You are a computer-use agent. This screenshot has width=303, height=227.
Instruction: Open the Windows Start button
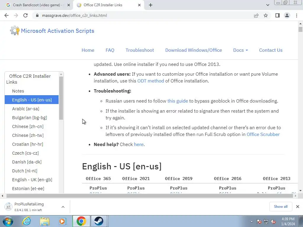pos(8,221)
